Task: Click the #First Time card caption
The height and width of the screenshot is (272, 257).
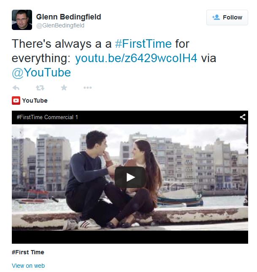Action: (28, 252)
